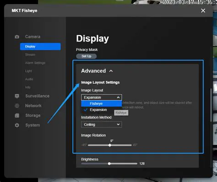Expand the System section
217x182 pixels.
coord(33,125)
